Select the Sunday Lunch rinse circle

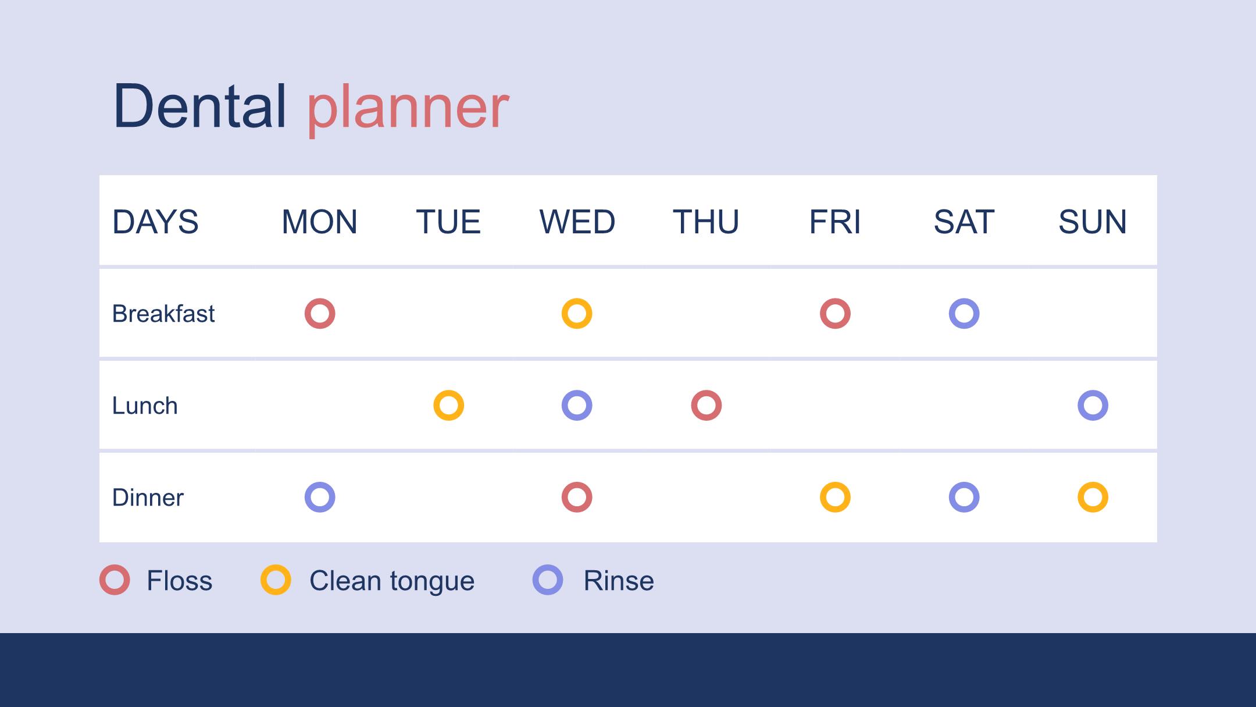(1093, 405)
